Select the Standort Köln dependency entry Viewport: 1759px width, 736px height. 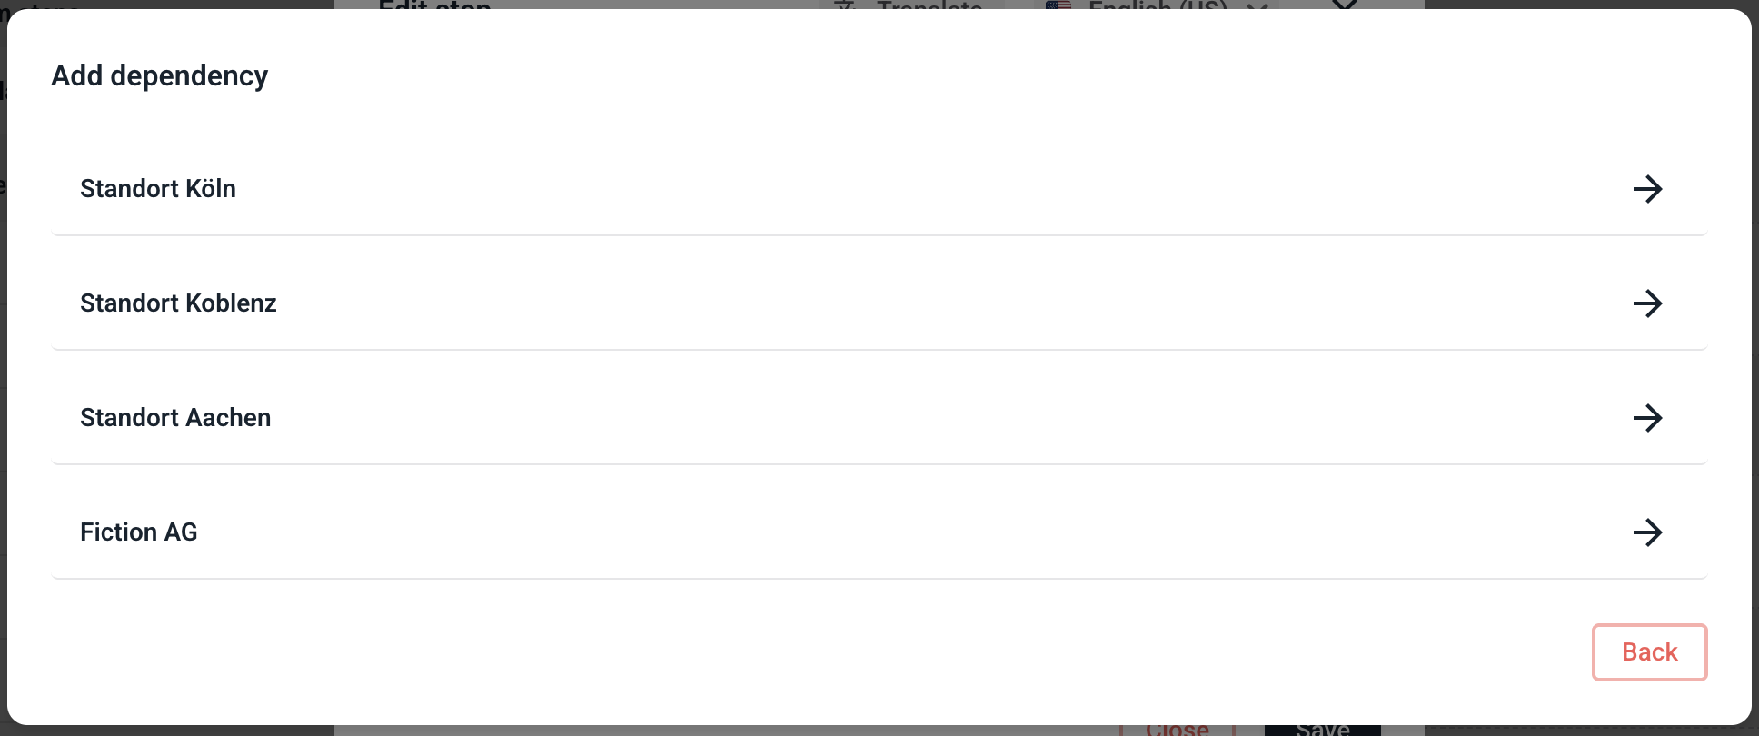(x=158, y=189)
